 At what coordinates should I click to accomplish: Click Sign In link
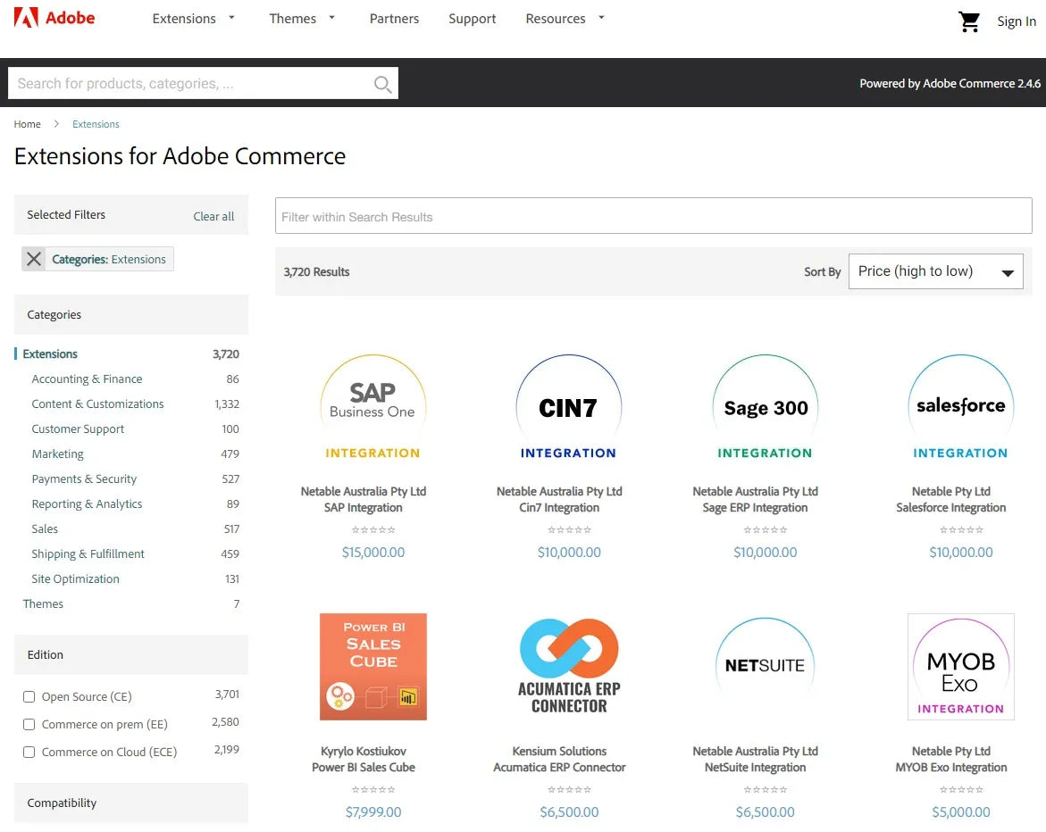click(1016, 21)
